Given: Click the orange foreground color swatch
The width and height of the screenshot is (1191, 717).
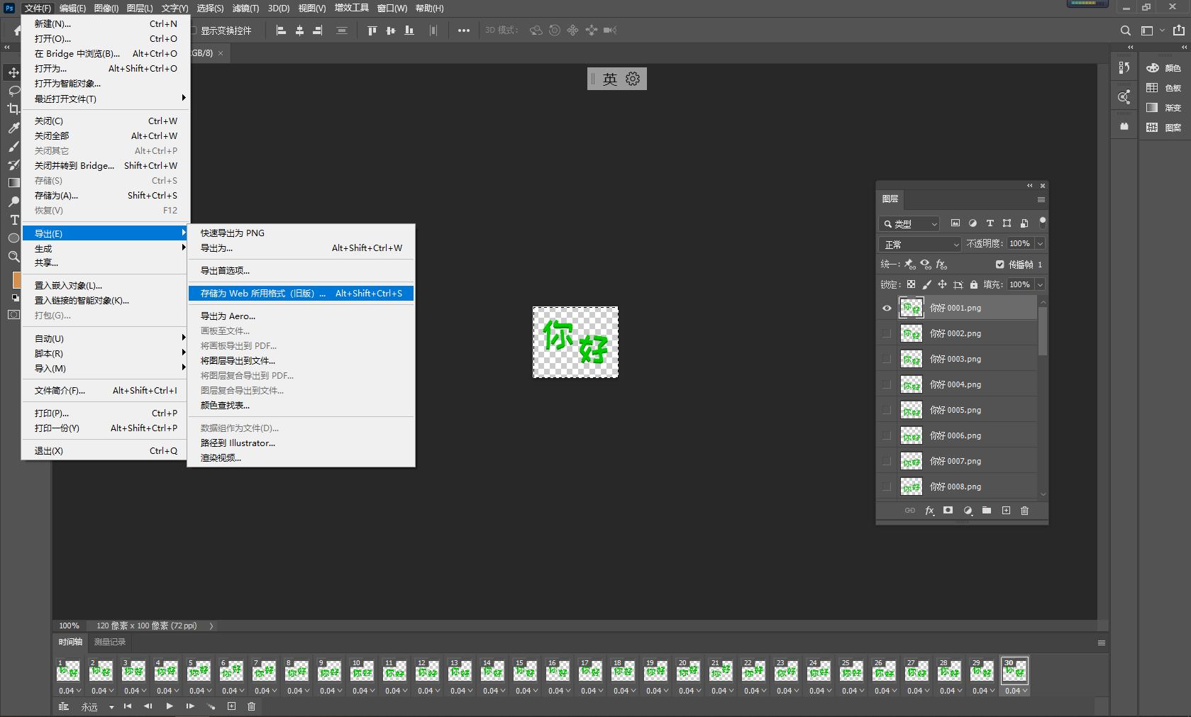Looking at the screenshot, I should 16,279.
